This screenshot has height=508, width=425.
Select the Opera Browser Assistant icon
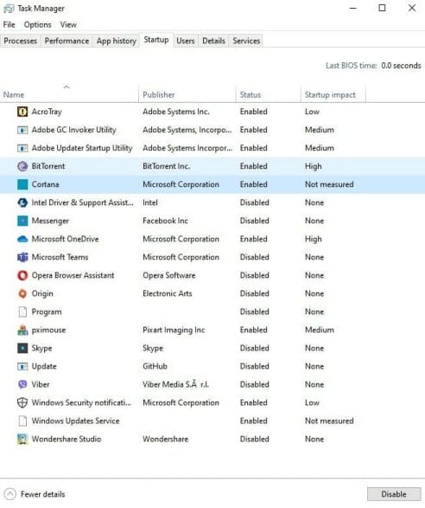point(22,275)
